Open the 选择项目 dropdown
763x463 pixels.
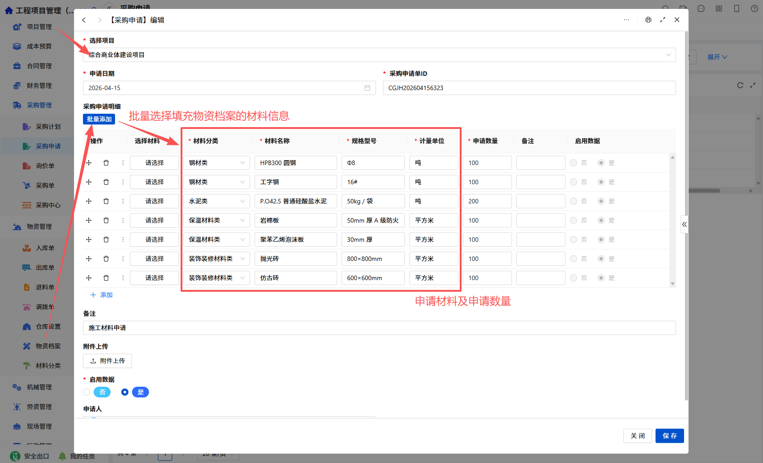point(379,55)
